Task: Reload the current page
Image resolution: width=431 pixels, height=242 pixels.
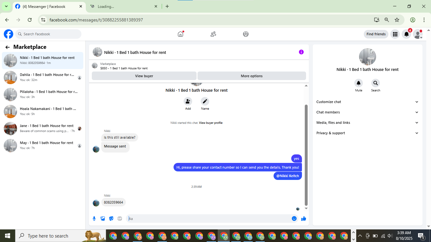Action: coord(30,20)
